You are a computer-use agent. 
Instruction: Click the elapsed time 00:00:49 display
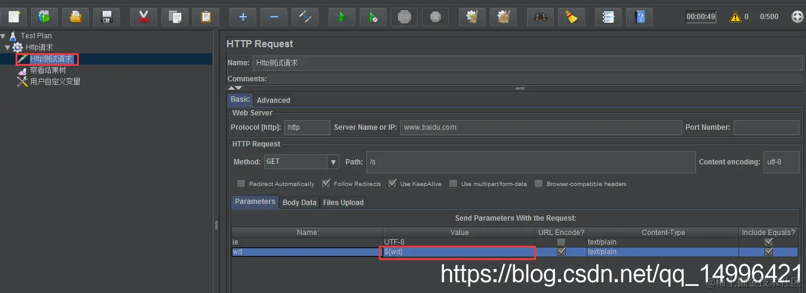(701, 17)
